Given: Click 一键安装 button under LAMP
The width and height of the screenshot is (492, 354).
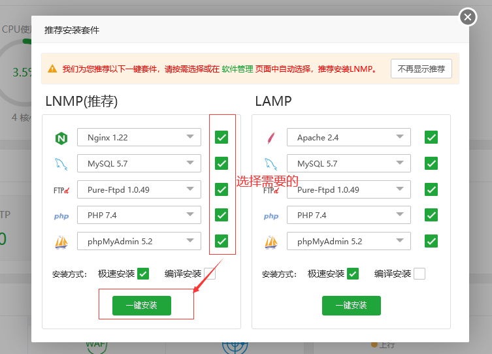Looking at the screenshot, I should click(352, 306).
